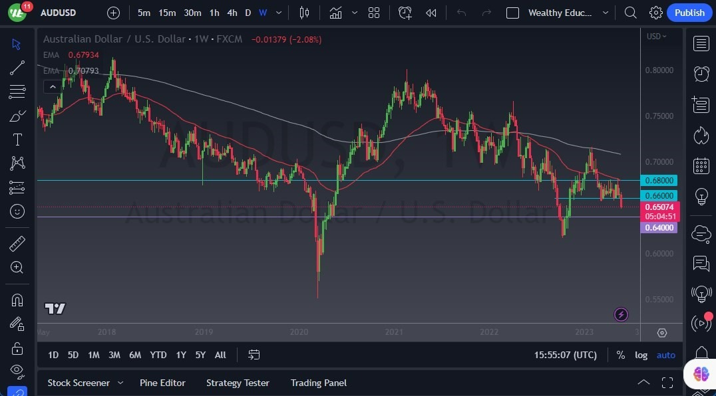Switch the price scale to log

(x=641, y=355)
